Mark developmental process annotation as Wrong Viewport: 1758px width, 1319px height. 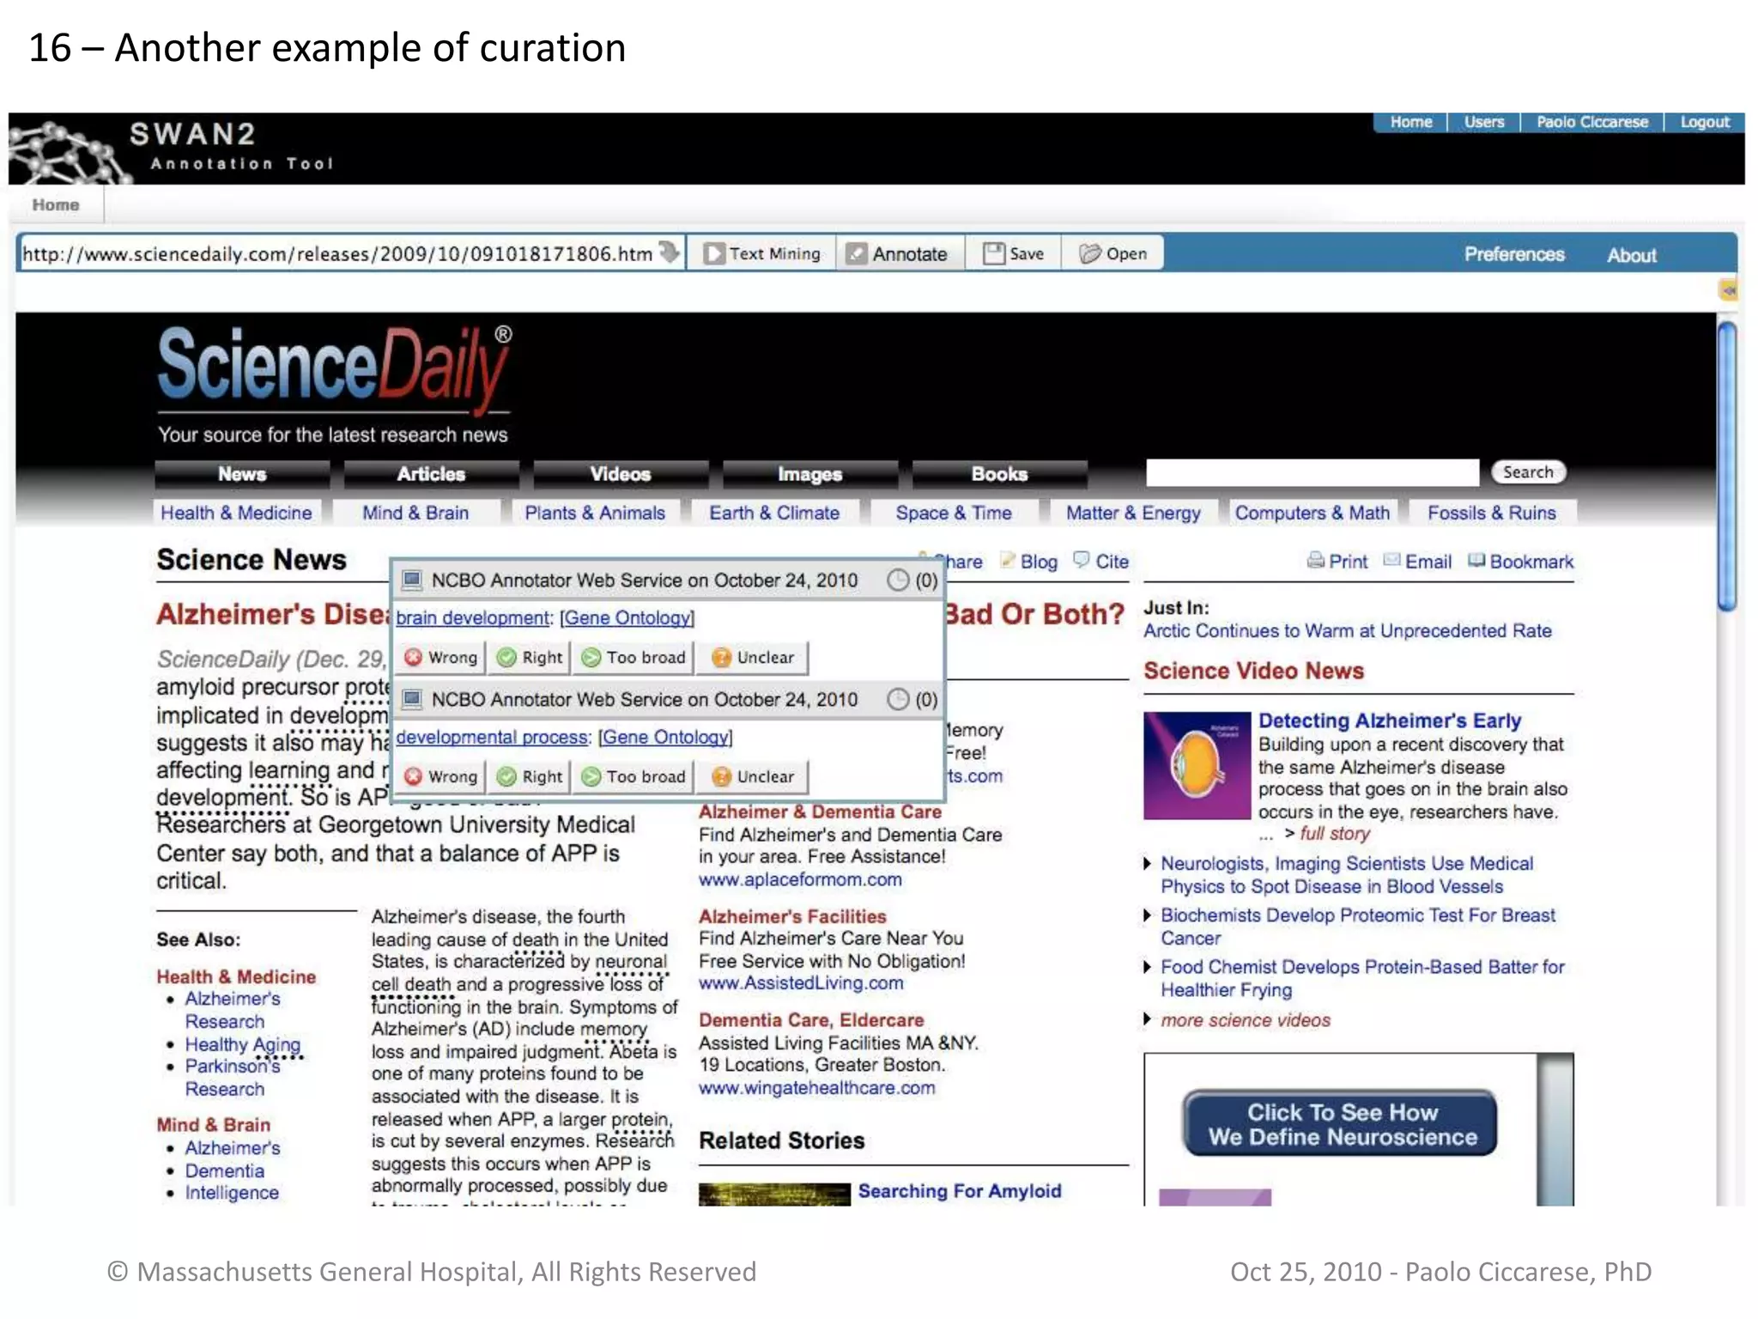click(x=440, y=776)
